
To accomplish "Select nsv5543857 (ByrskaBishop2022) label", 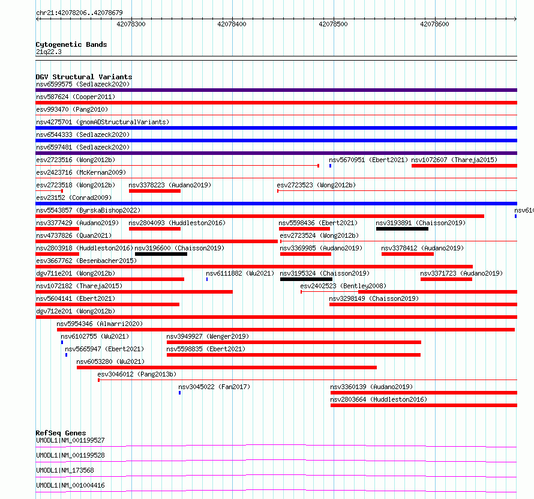I will 88,210.
